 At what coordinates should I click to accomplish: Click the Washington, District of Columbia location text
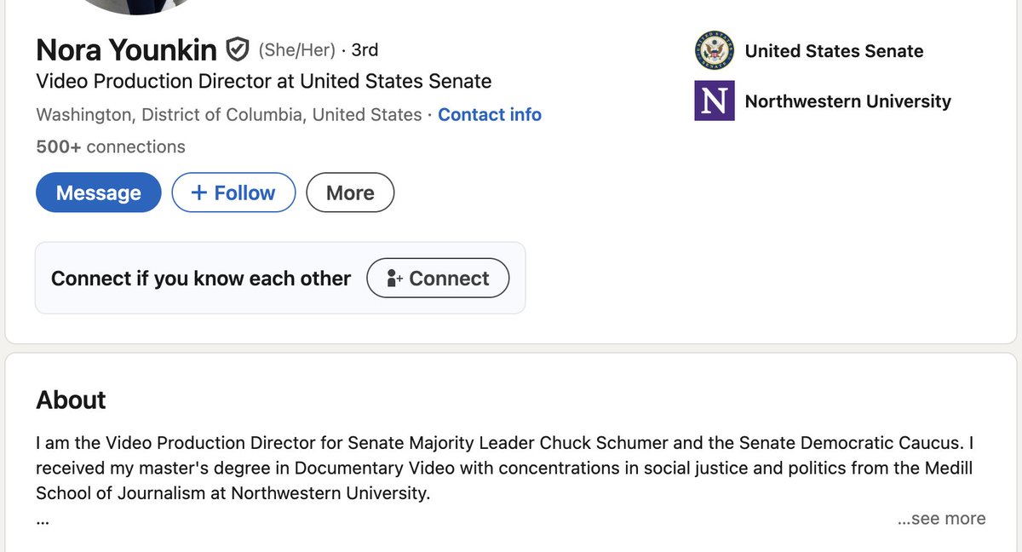point(228,114)
